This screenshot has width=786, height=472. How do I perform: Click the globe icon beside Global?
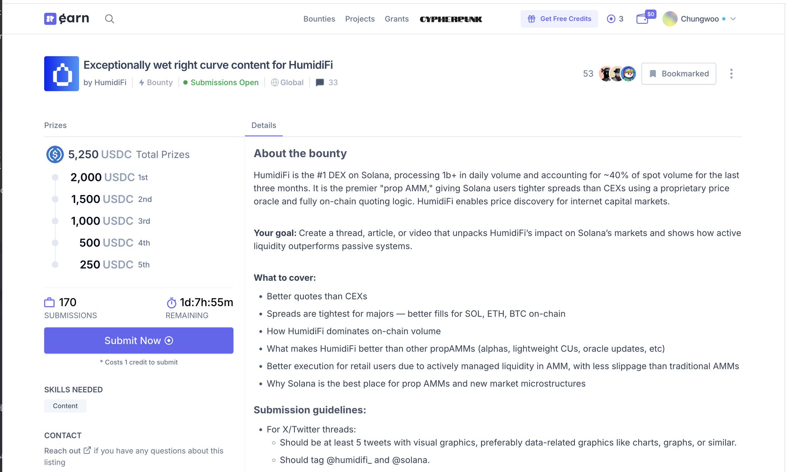point(275,82)
